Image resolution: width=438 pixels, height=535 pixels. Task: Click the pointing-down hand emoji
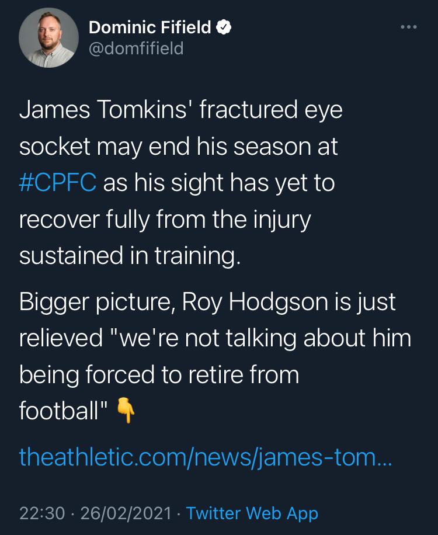(x=126, y=411)
